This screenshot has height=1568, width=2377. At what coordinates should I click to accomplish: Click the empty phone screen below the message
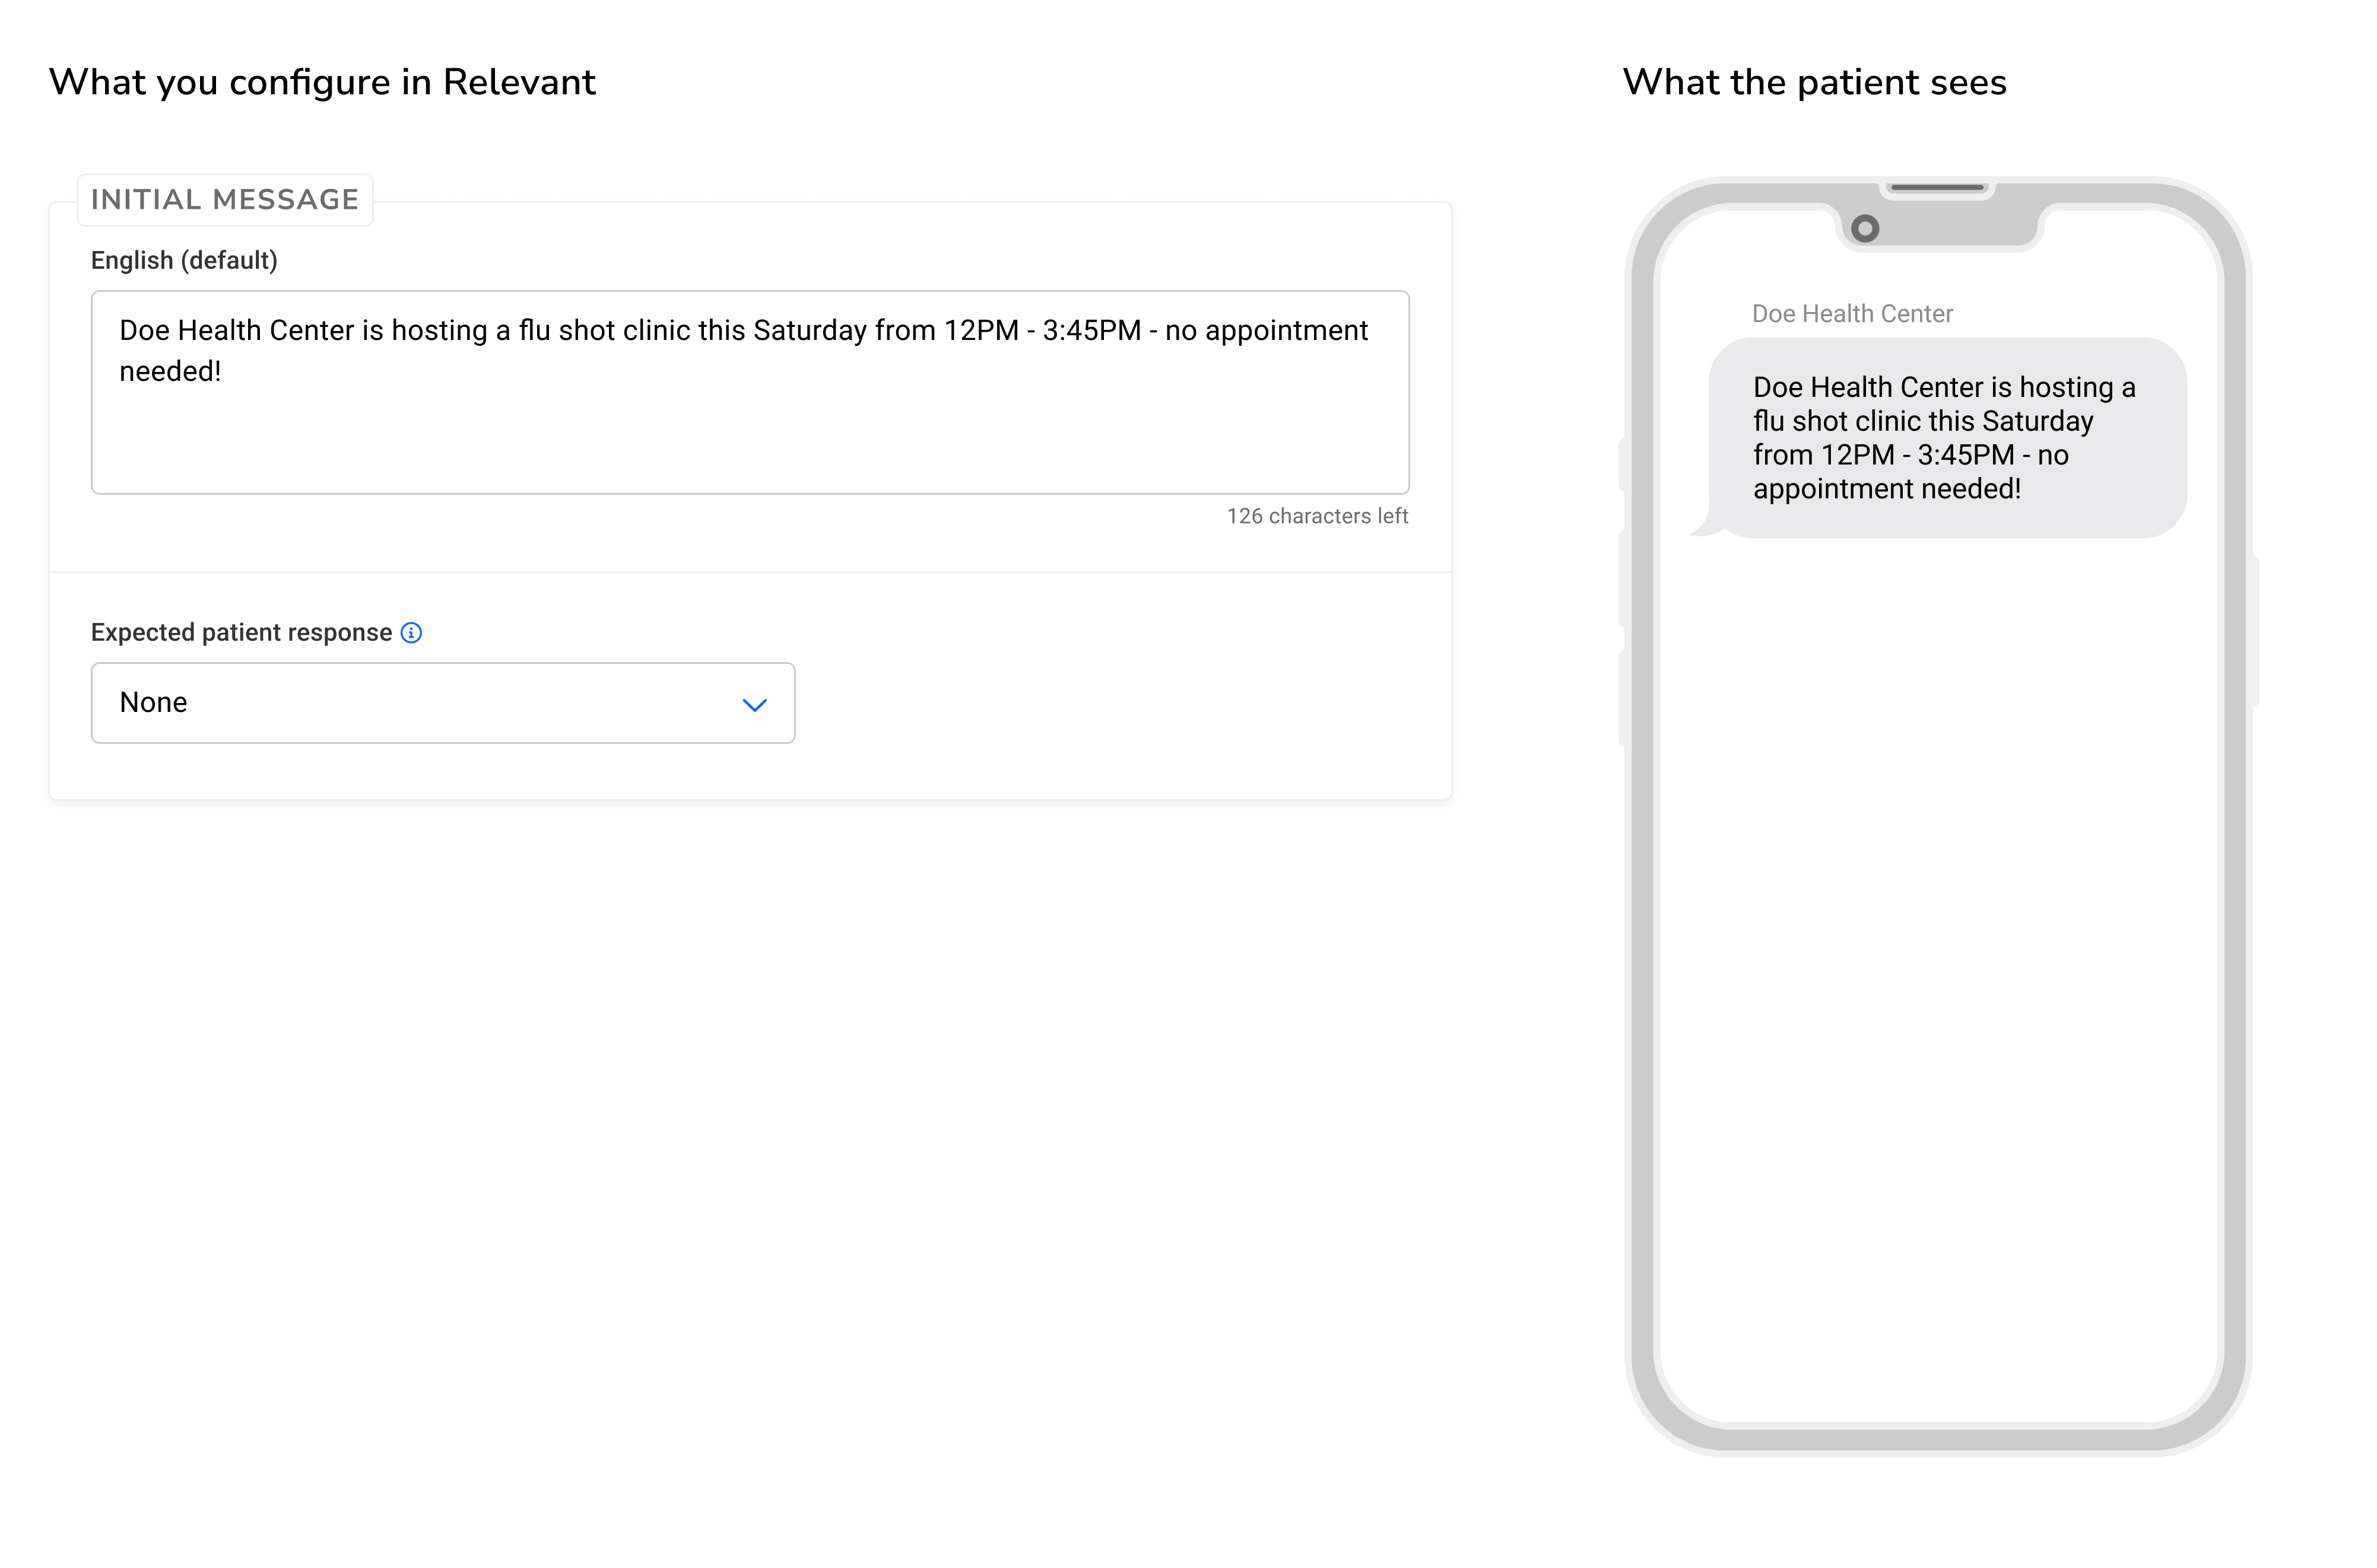point(1938,950)
